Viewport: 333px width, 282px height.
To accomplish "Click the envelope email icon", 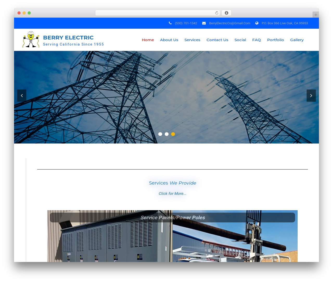I will tap(204, 23).
